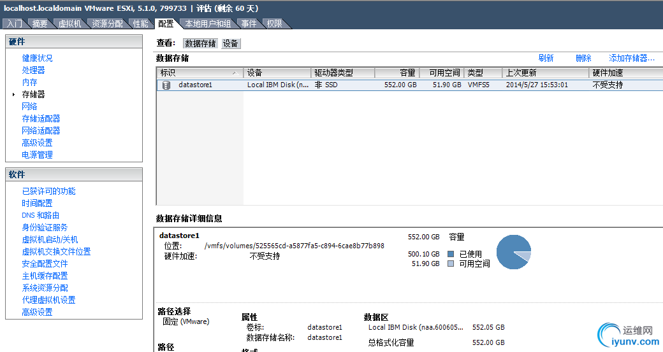Sort by the 硬件加速 column header
The height and width of the screenshot is (352, 663).
[x=626, y=73]
